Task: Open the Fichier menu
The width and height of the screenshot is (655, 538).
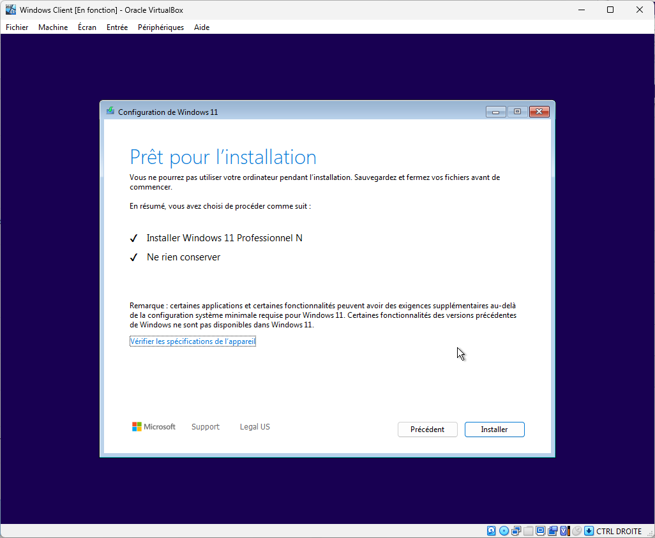Action: pyautogui.click(x=17, y=27)
